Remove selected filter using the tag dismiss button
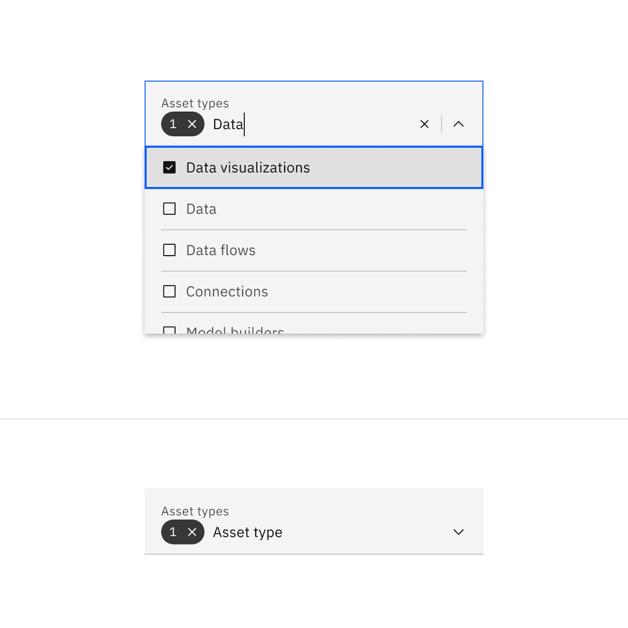The image size is (628, 628). 192,124
